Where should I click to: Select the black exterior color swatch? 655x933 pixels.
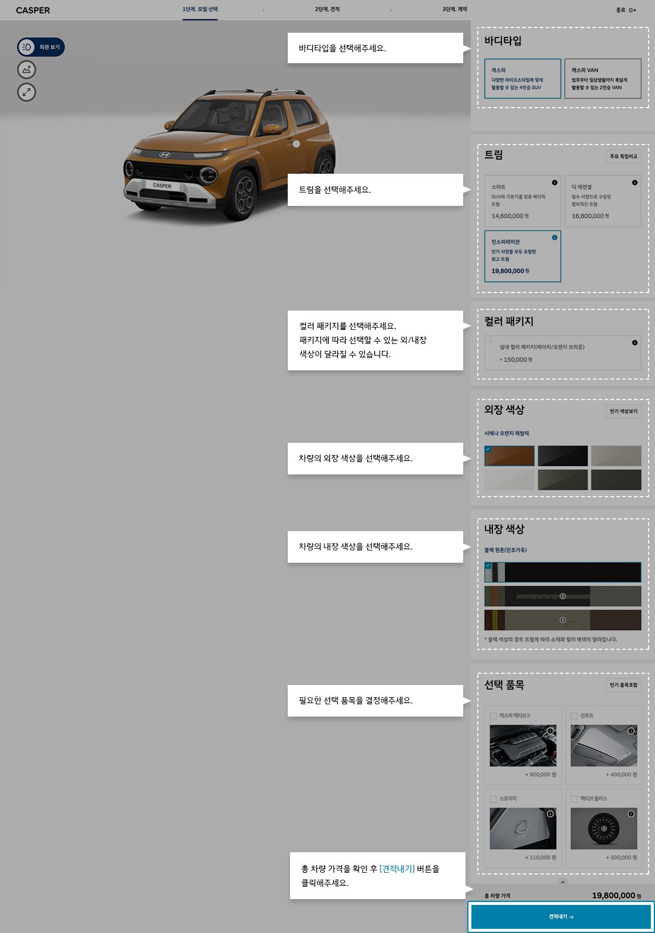pos(563,456)
